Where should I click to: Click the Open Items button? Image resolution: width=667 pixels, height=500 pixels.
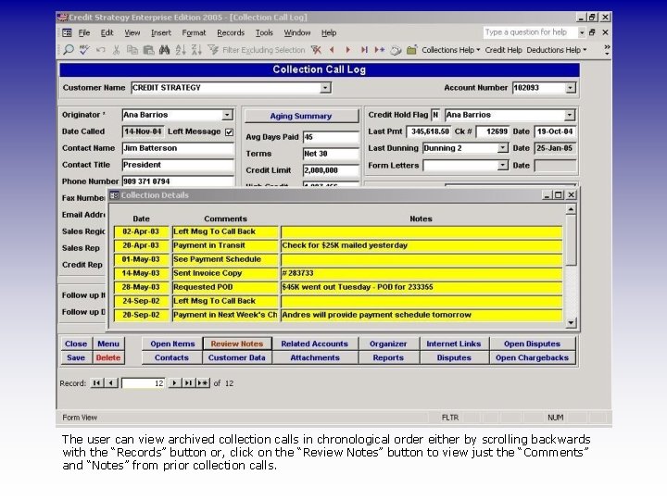tap(172, 344)
